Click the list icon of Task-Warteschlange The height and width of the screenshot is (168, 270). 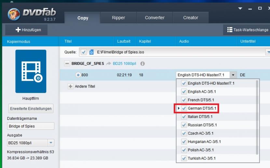pyautogui.click(x=230, y=30)
